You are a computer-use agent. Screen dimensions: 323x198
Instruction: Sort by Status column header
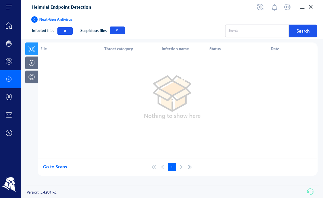click(x=215, y=49)
